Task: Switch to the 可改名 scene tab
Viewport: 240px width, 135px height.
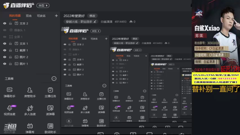Action: tap(41, 16)
